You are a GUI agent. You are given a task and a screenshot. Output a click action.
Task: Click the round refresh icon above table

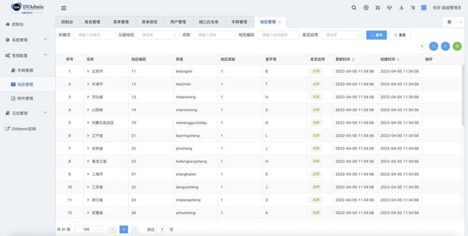click(422, 46)
